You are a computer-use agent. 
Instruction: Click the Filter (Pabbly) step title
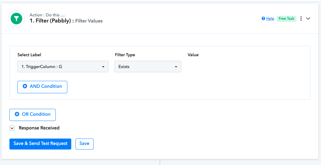52,21
